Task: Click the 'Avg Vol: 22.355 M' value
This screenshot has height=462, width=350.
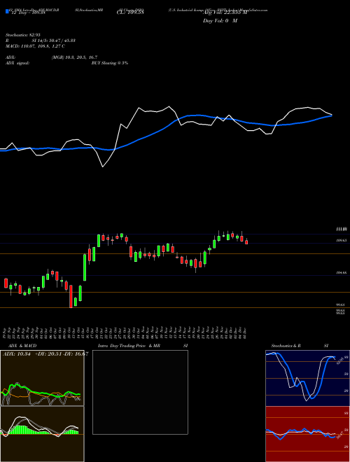Action: (227, 13)
